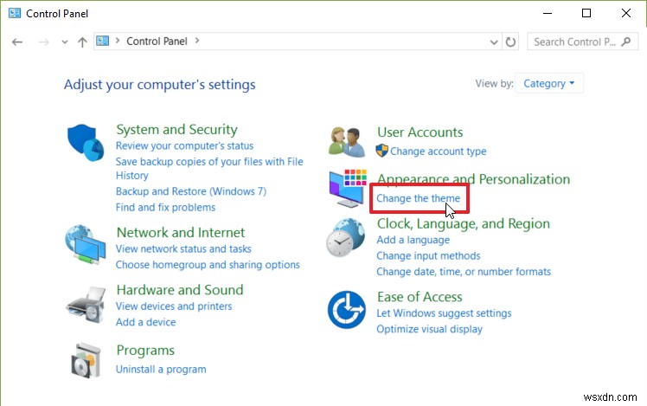Open Programs category heading
The width and height of the screenshot is (647, 406).
(x=145, y=351)
